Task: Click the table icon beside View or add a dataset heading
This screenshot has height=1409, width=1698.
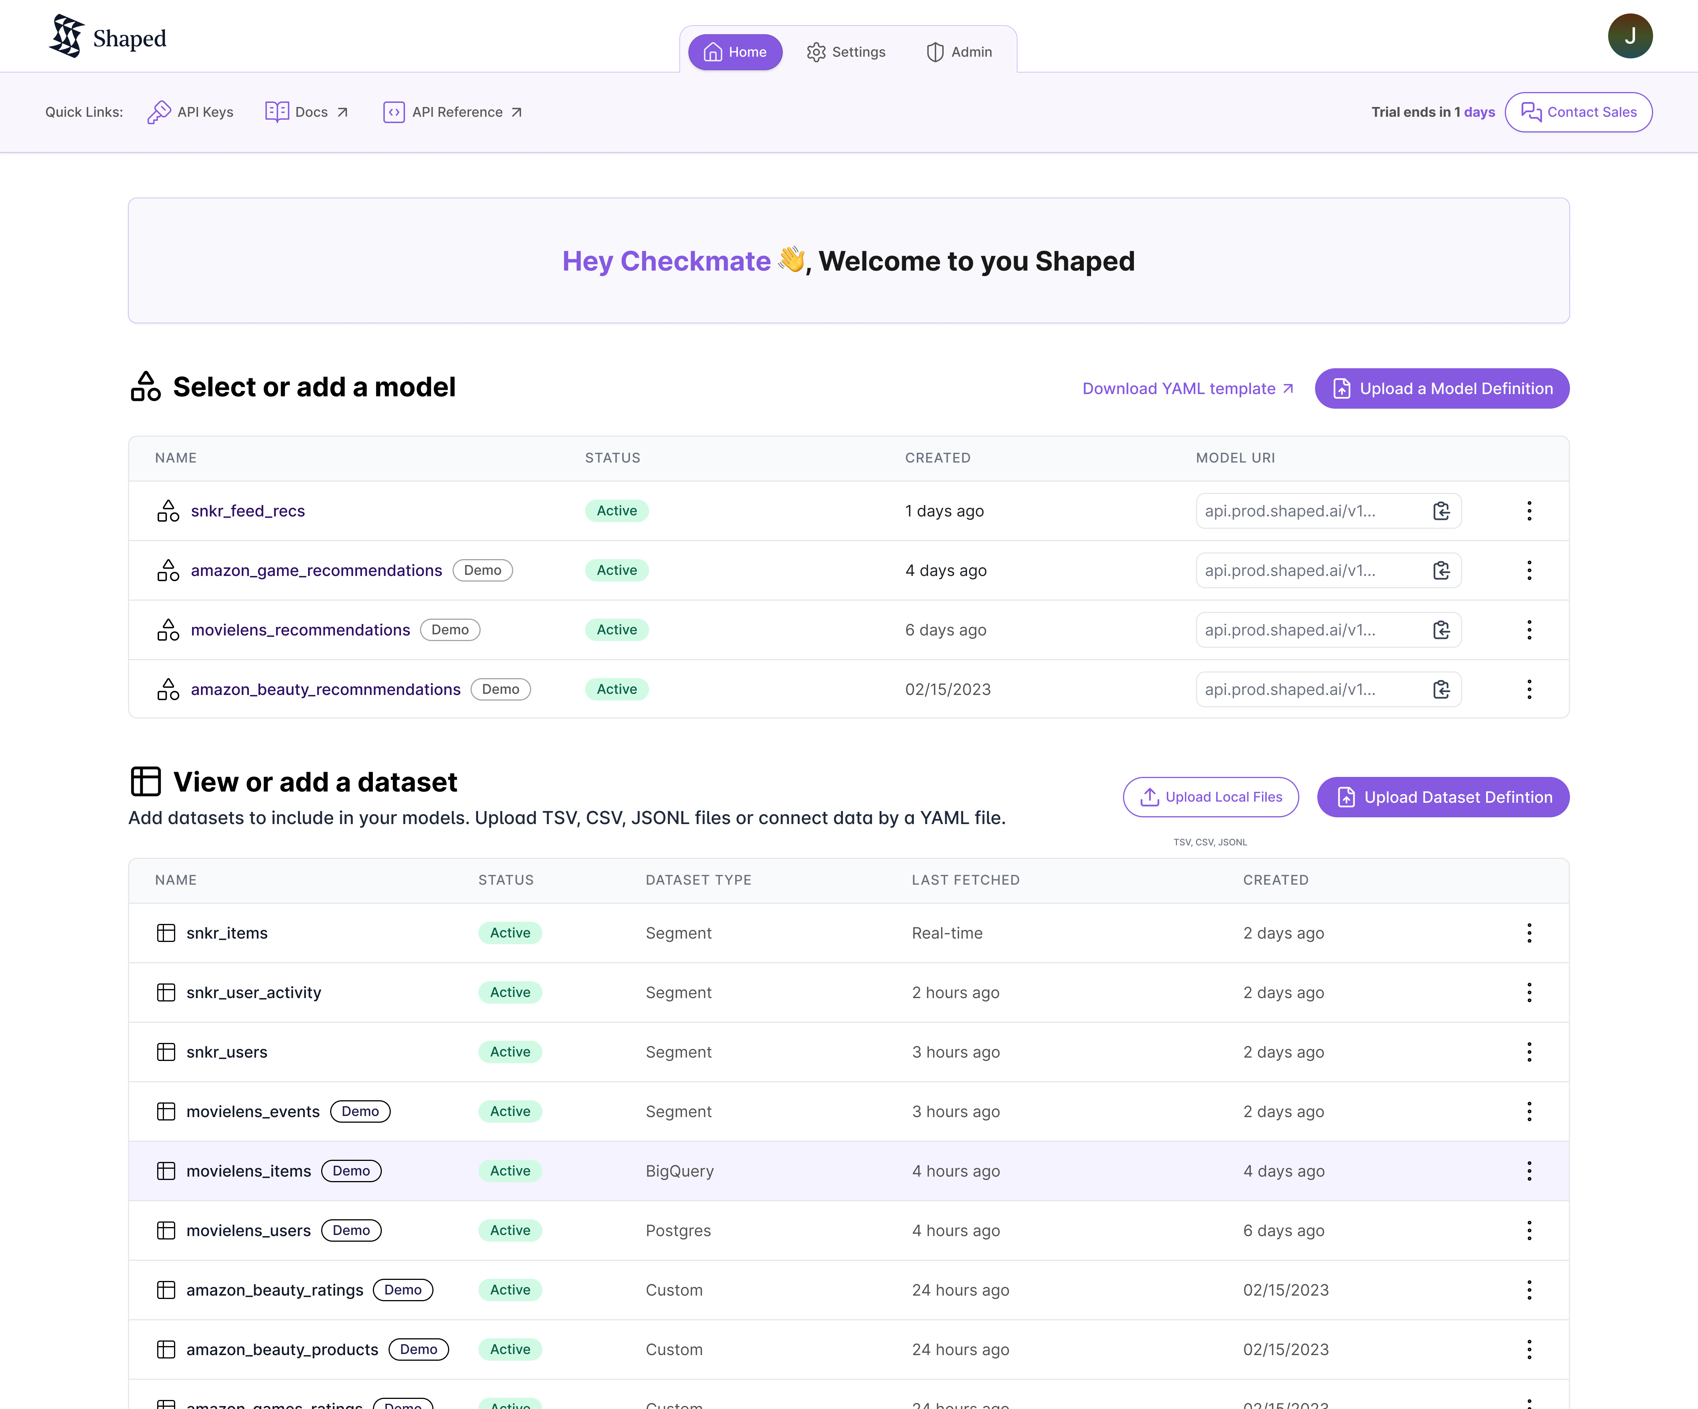Action: (146, 782)
